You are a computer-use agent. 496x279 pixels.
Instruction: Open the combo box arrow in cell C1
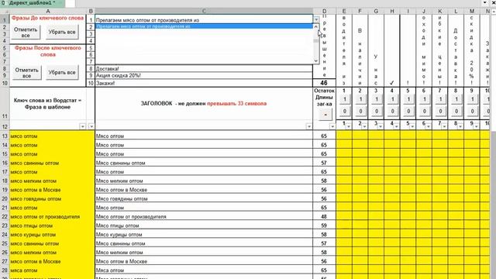[x=316, y=19]
